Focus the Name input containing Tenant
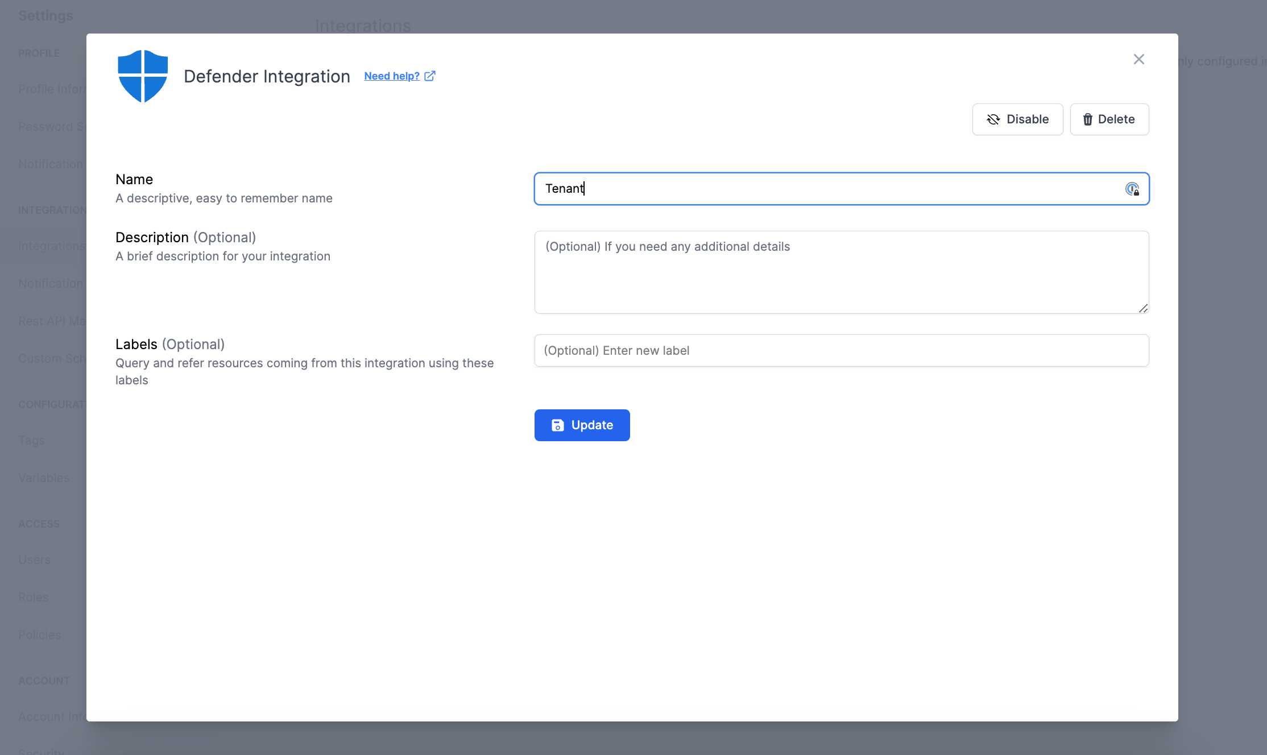 tap(825, 189)
